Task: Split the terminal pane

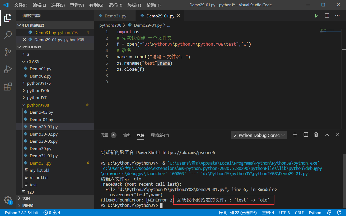Action: coord(306,135)
